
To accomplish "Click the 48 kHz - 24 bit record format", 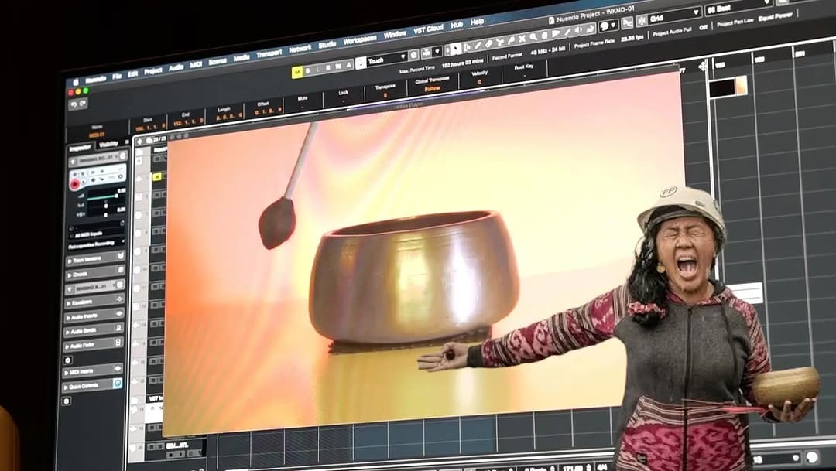I will click(x=548, y=50).
